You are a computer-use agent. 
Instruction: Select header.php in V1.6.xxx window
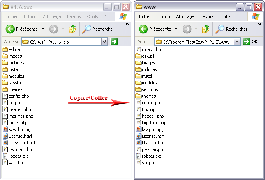[17, 109]
